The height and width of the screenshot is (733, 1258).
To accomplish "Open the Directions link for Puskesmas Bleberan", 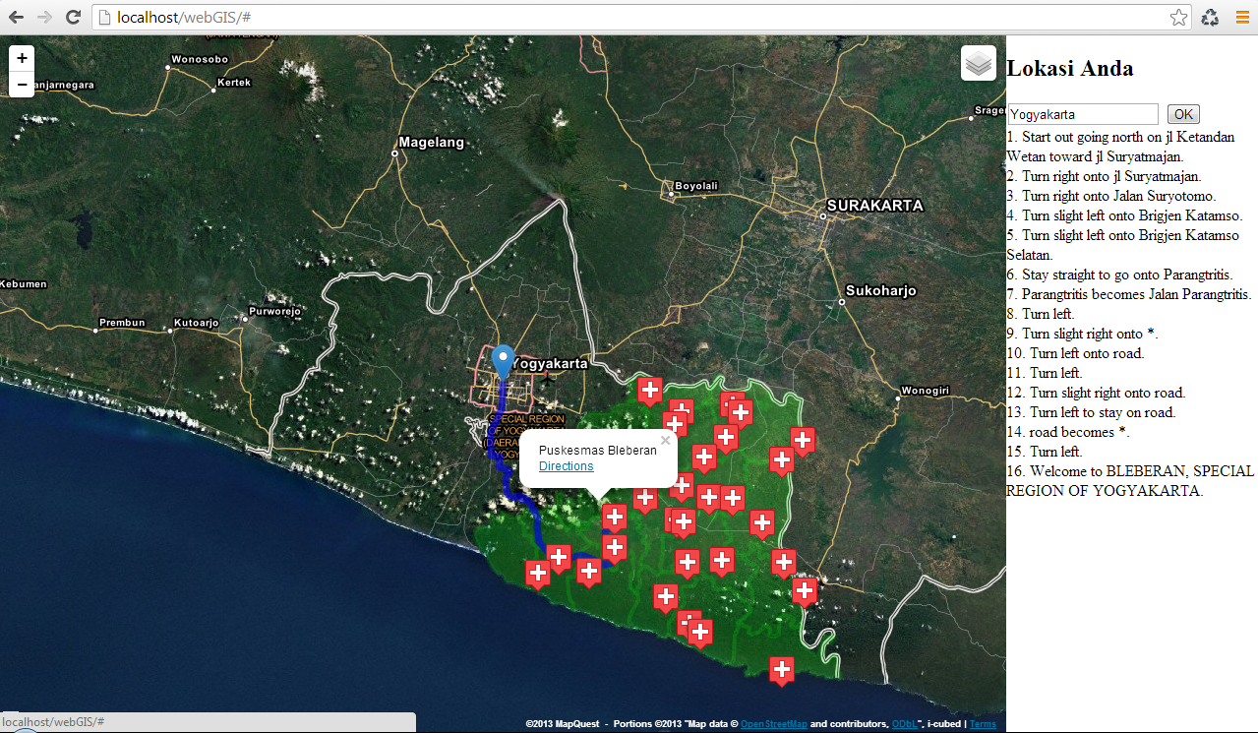I will [x=566, y=465].
